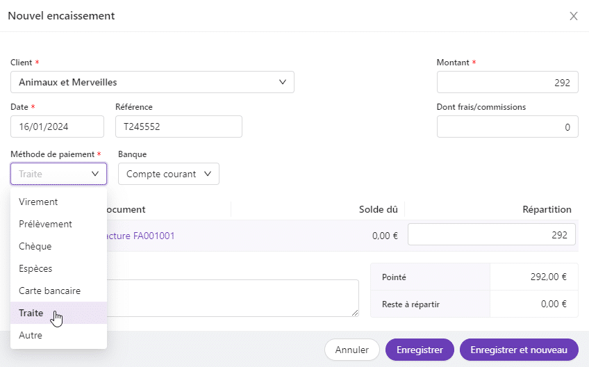Choose Chèque from the list

click(35, 246)
